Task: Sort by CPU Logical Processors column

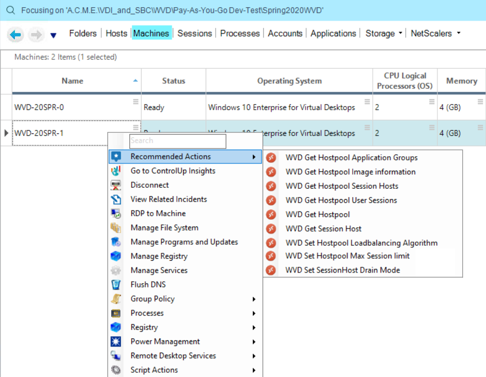Action: pyautogui.click(x=405, y=81)
